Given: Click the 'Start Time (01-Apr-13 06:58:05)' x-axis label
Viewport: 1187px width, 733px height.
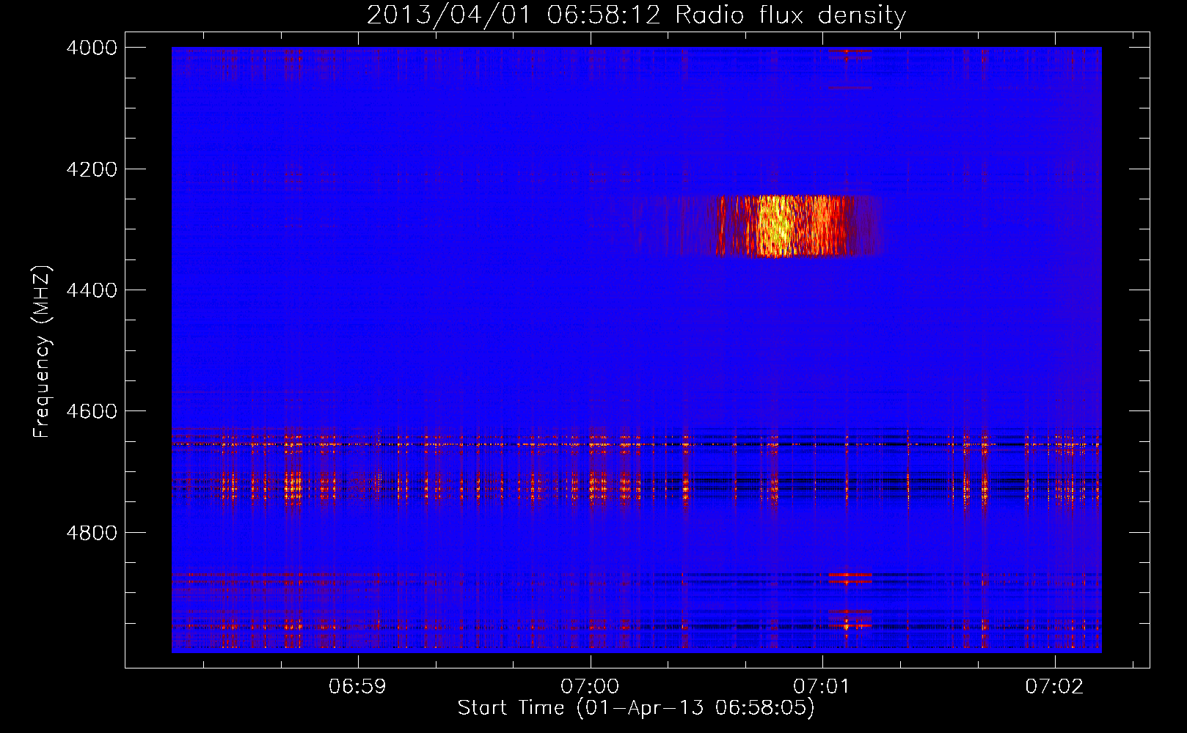Looking at the screenshot, I should (636, 708).
